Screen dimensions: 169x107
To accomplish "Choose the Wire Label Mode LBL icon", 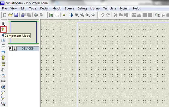I will 3,41.
